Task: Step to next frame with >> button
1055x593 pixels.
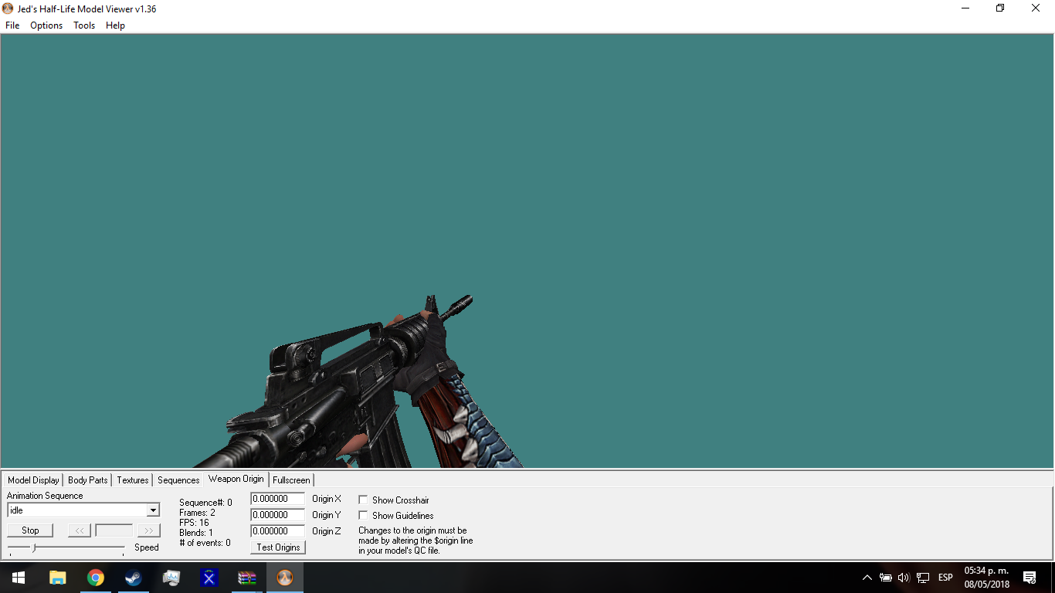Action: (x=148, y=530)
